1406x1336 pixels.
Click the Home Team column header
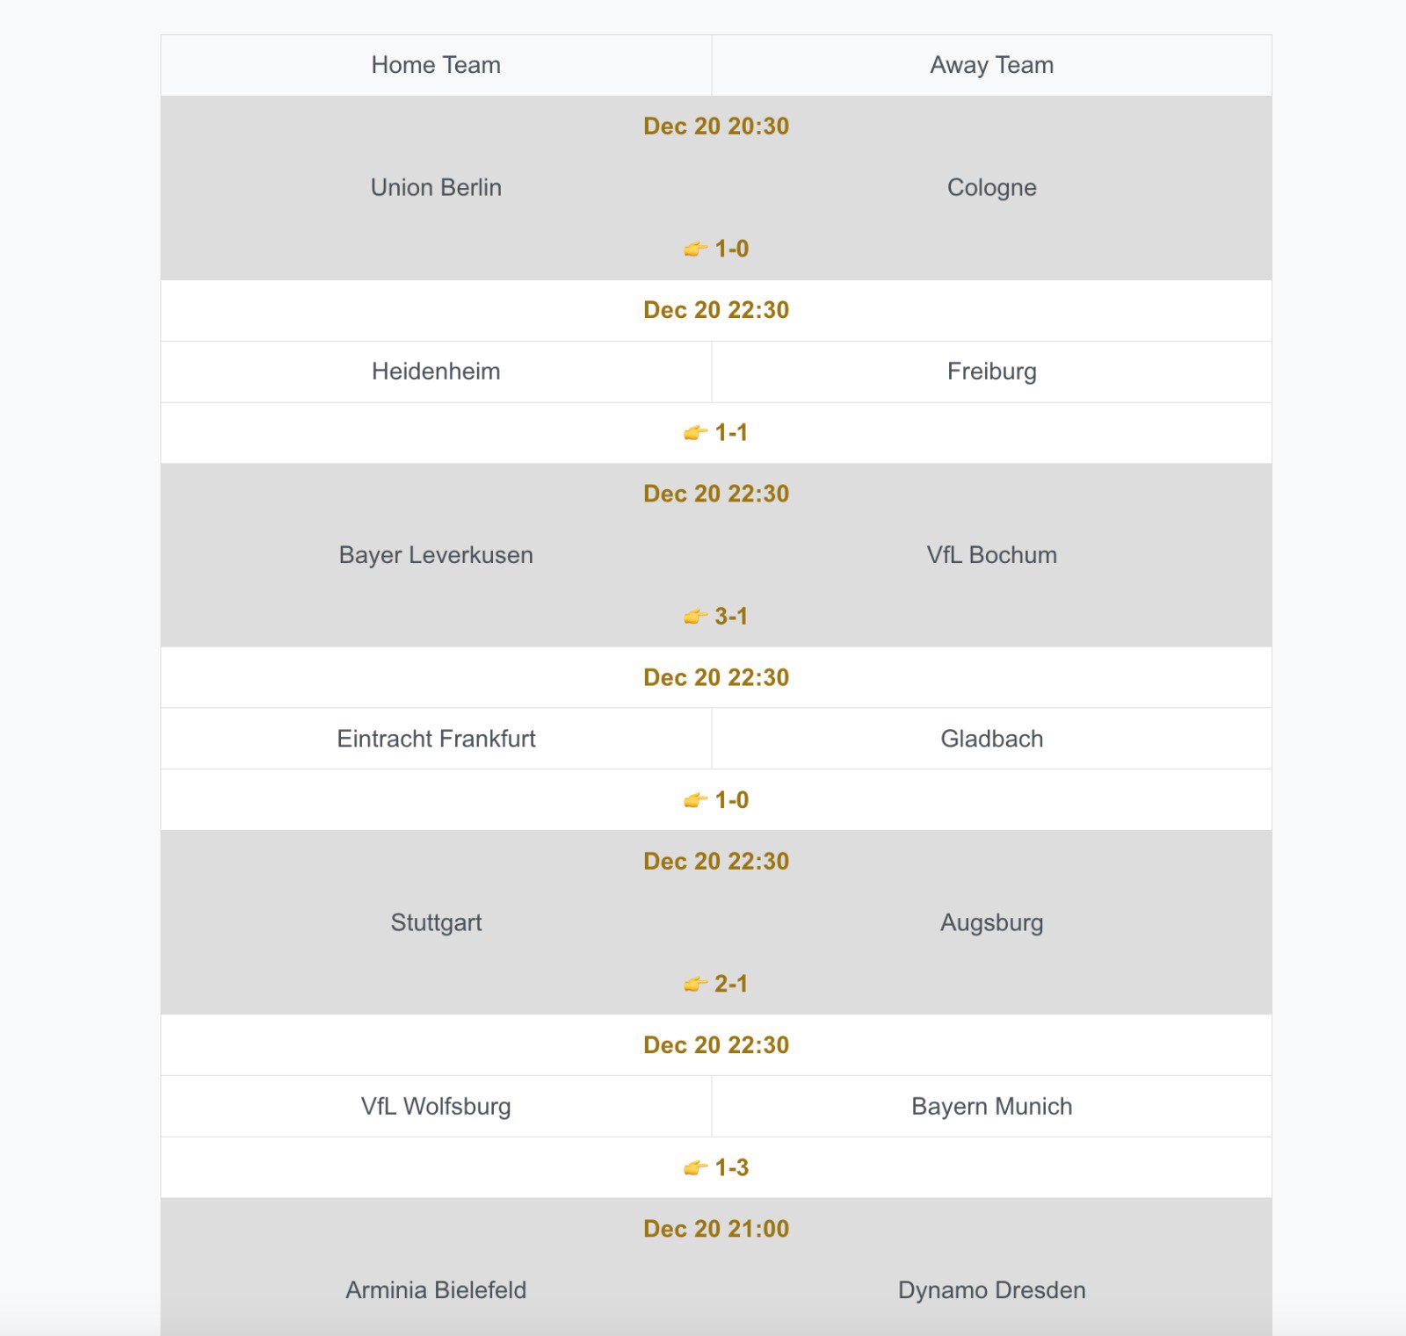[436, 65]
